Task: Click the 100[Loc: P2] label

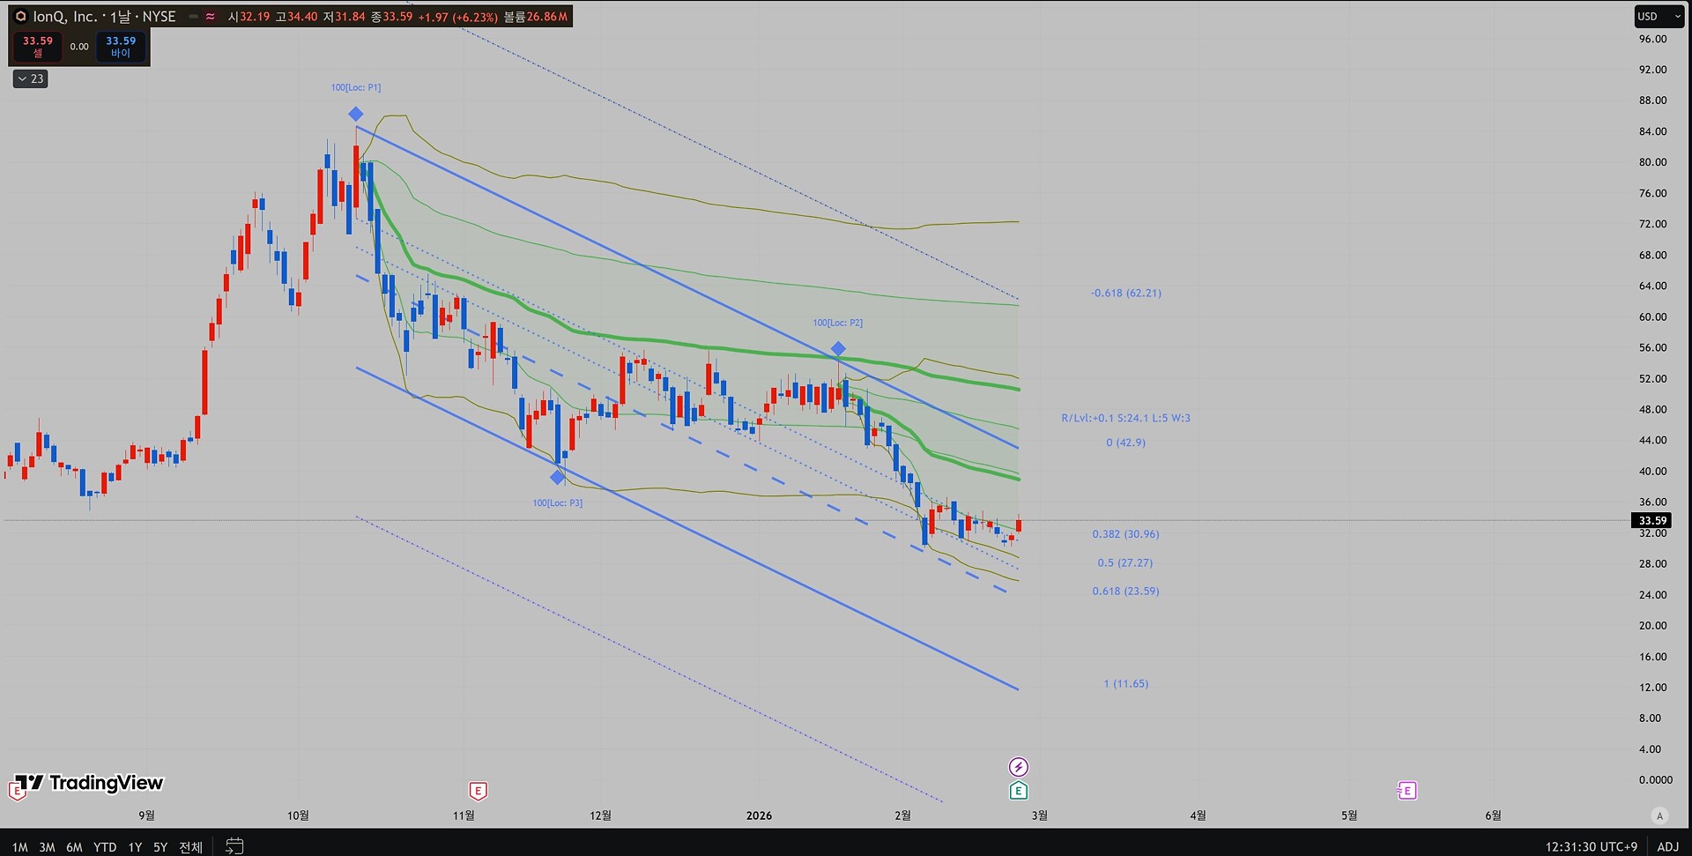Action: tap(838, 323)
